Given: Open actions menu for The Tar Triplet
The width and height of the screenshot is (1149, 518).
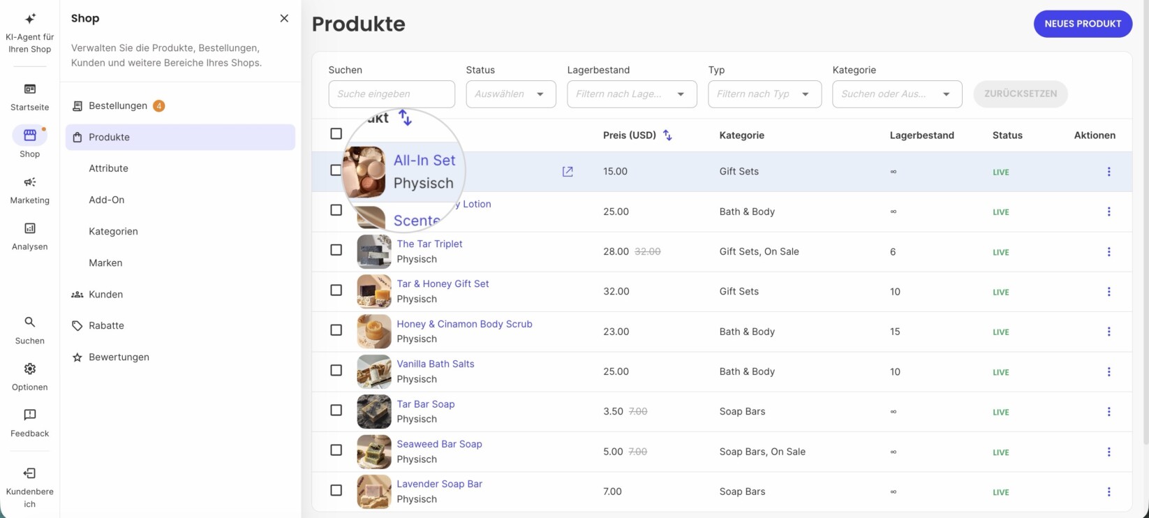Looking at the screenshot, I should coord(1109,252).
